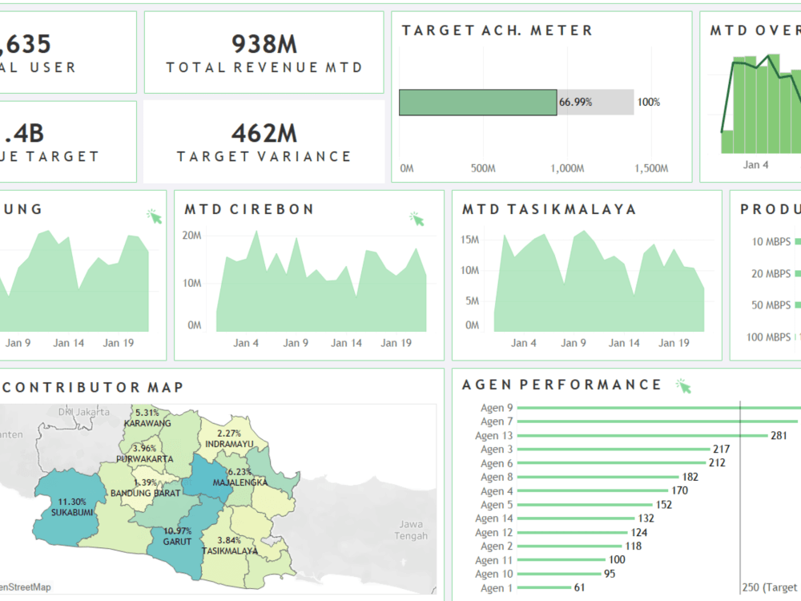The width and height of the screenshot is (801, 601).
Task: Click the 938M Total Revenue MTD card
Action: [x=264, y=52]
